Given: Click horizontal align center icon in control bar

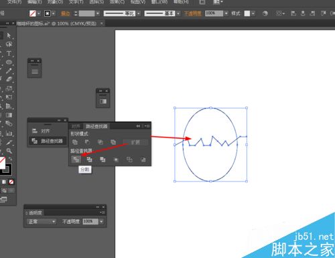Looking at the screenshot, I should coord(303,13).
